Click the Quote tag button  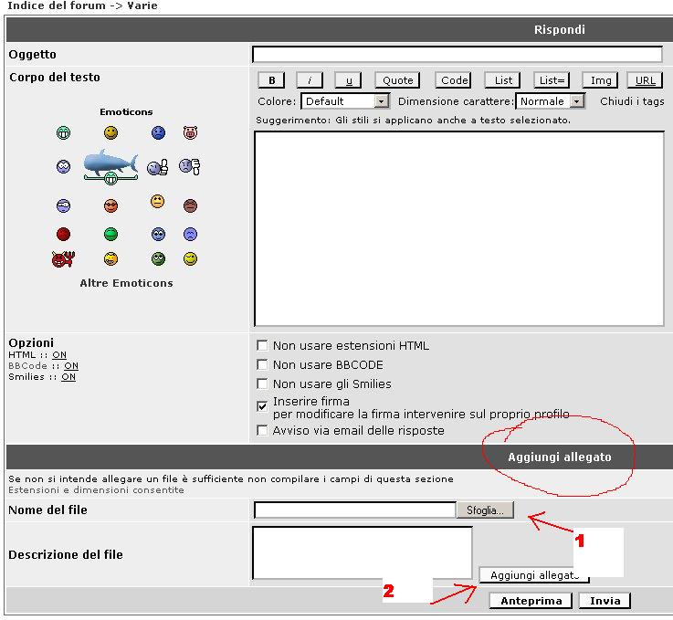tap(397, 80)
